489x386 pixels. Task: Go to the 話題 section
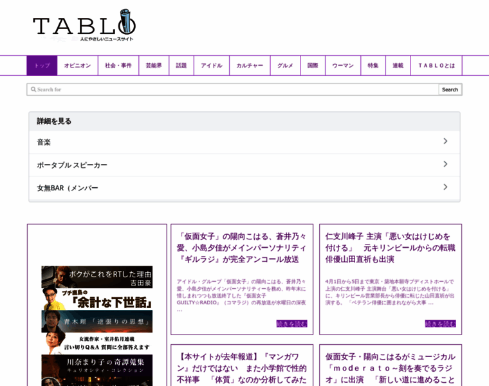(181, 66)
